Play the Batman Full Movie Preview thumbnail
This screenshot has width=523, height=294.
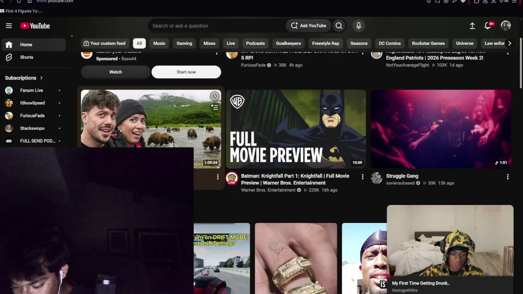296,129
